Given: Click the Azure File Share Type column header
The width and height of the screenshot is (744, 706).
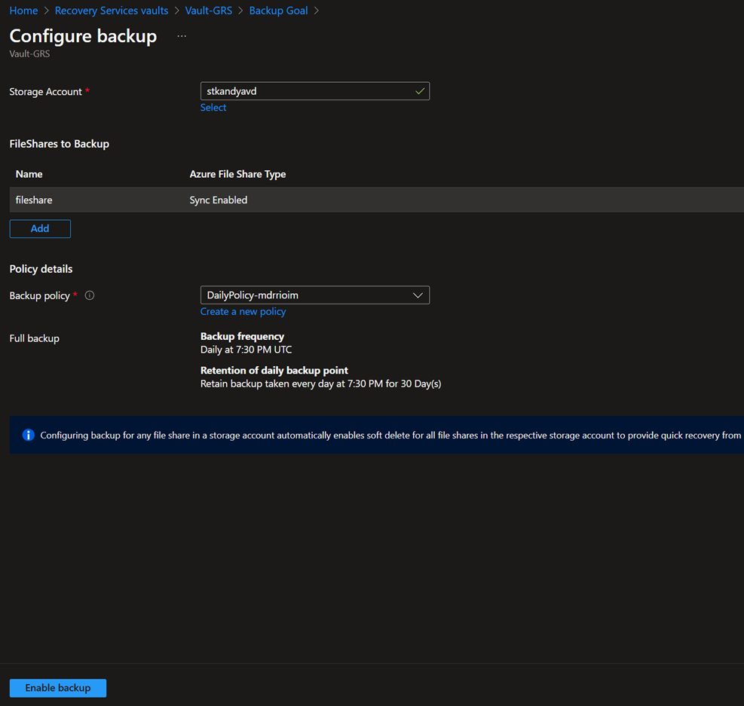Looking at the screenshot, I should click(237, 174).
